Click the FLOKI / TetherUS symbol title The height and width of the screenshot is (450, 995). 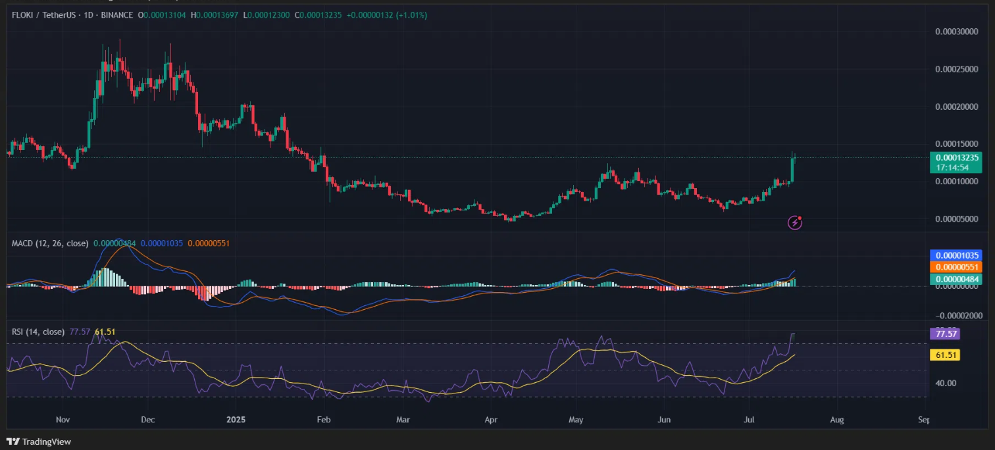pos(43,14)
